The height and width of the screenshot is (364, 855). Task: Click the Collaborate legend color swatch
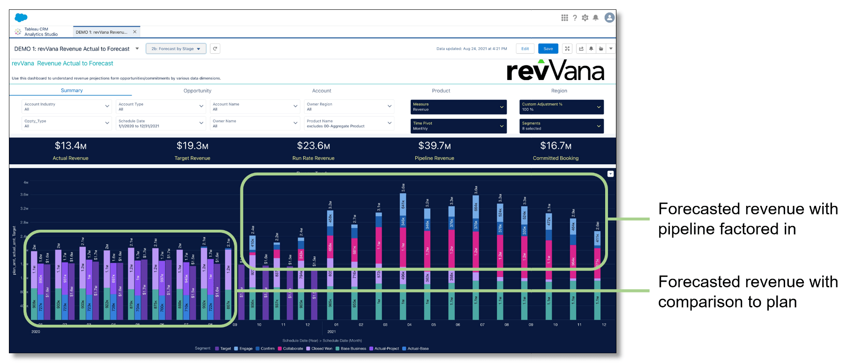(280, 349)
